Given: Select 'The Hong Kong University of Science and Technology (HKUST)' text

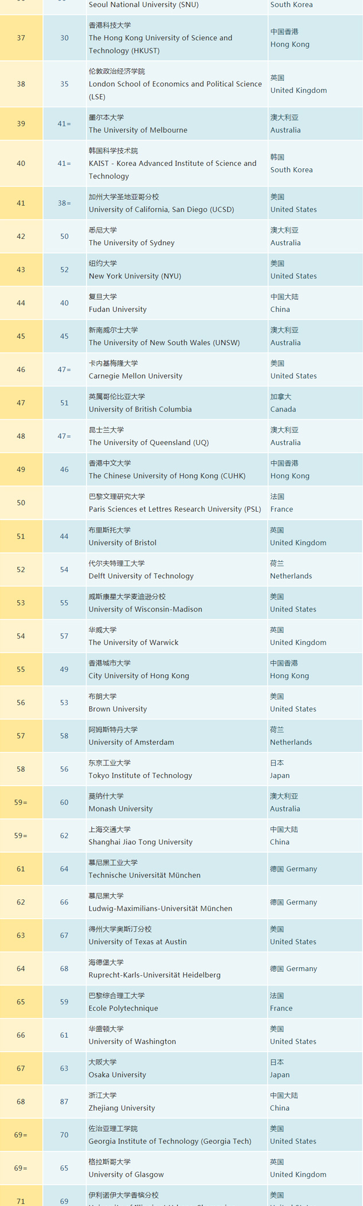Looking at the screenshot, I should [161, 44].
